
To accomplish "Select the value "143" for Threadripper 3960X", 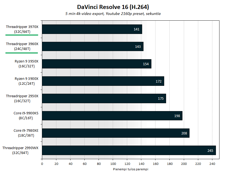I will (138, 47).
